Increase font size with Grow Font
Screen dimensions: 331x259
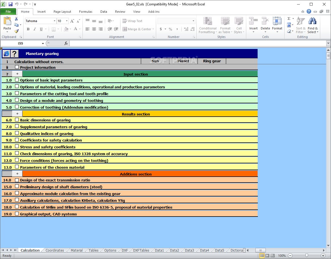point(72,21)
